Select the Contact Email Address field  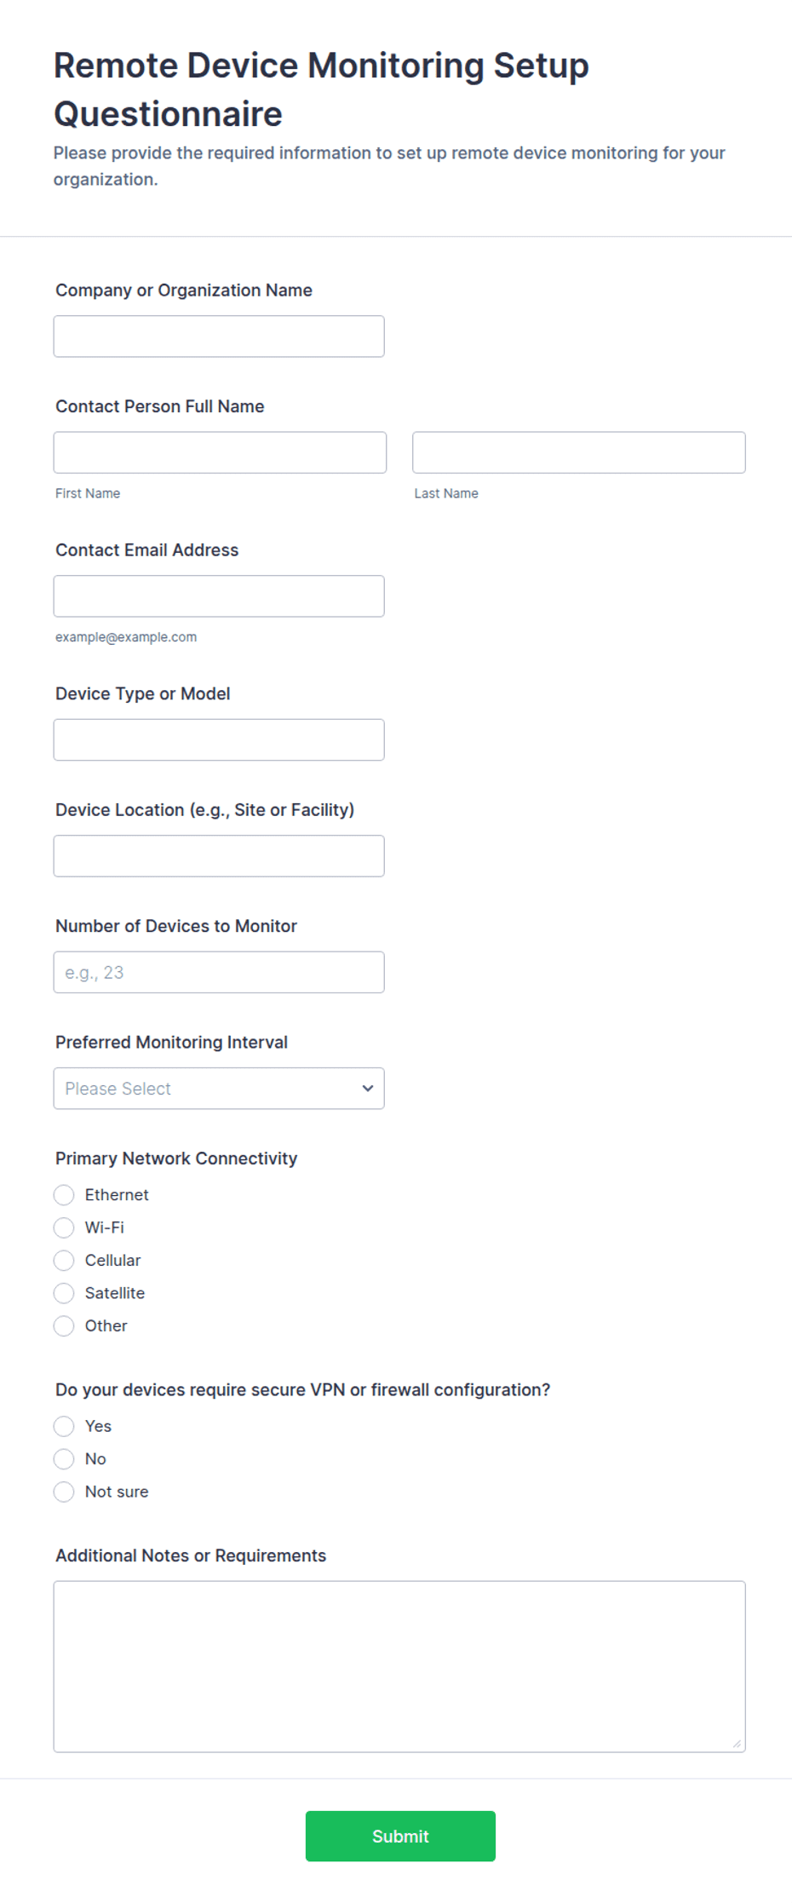pyautogui.click(x=219, y=596)
